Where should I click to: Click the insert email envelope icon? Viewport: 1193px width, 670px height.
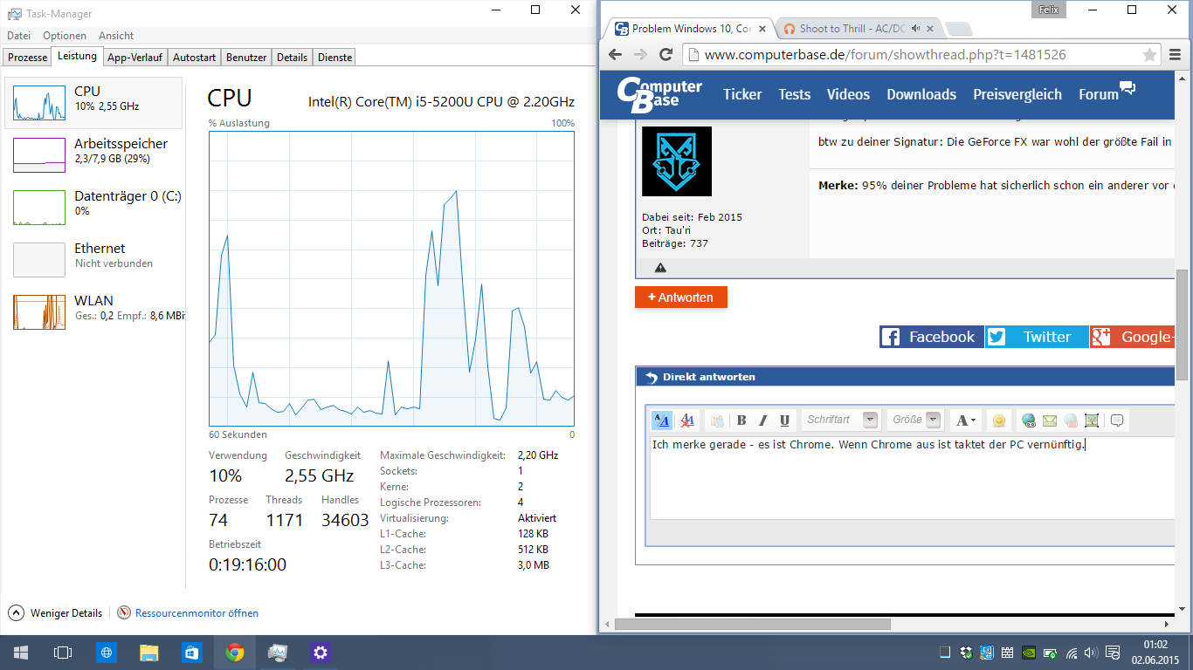click(x=1050, y=420)
